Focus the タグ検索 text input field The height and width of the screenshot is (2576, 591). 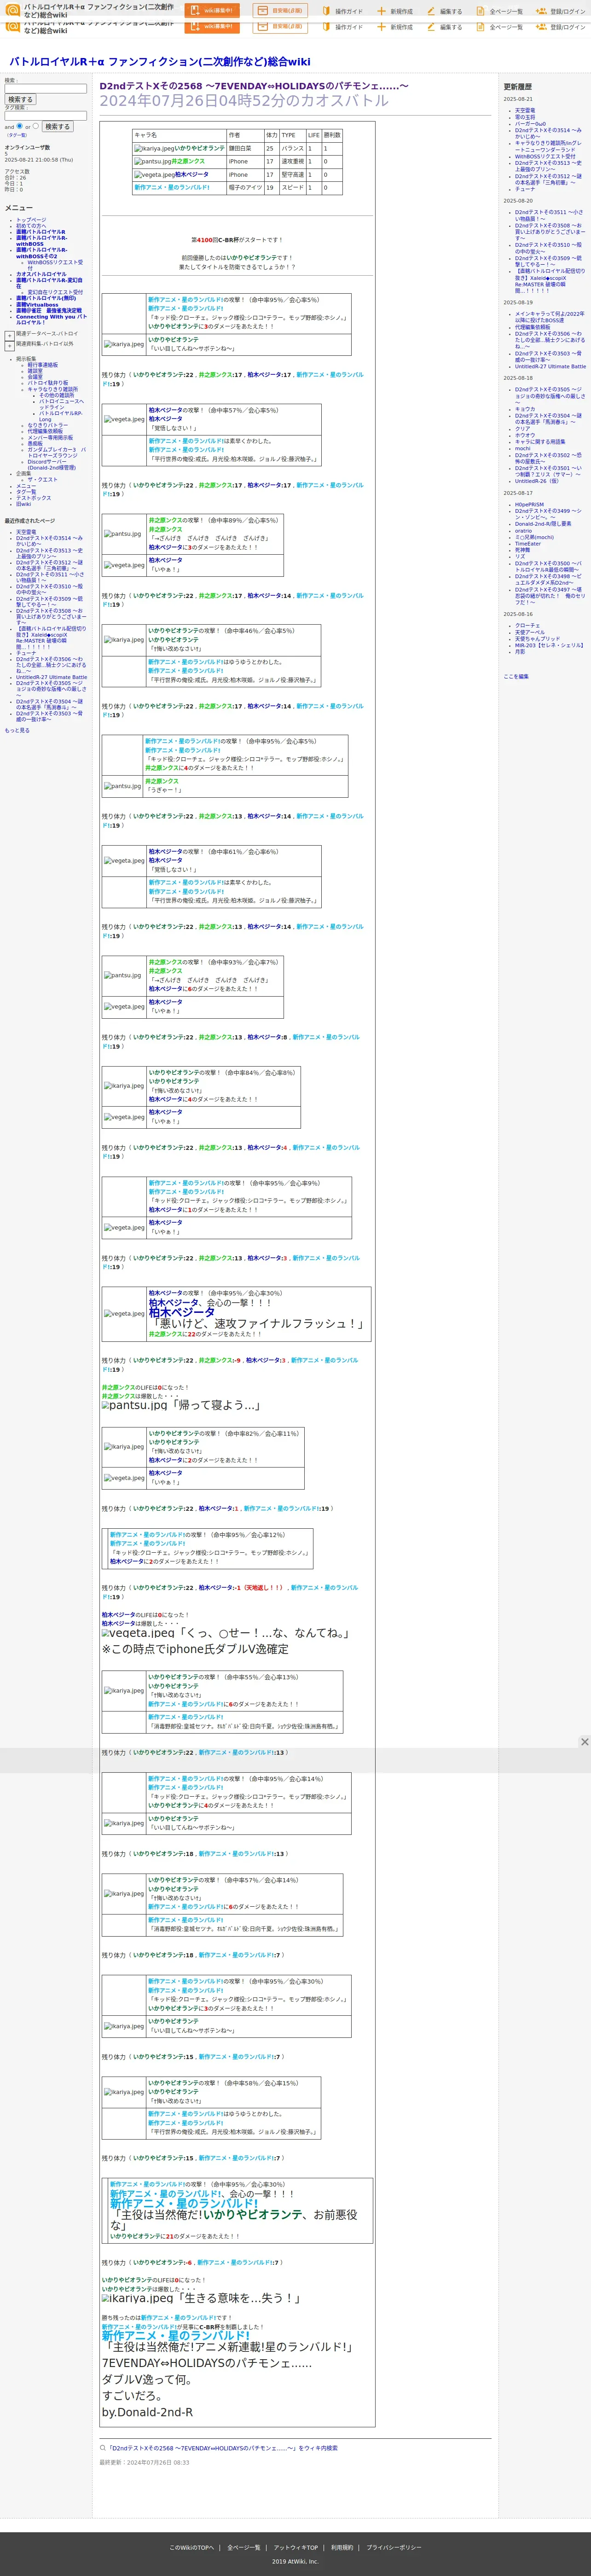click(45, 115)
